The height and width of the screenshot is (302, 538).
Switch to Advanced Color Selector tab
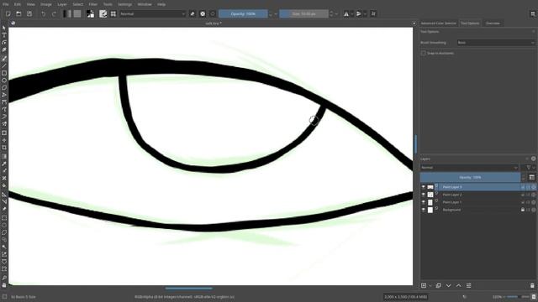click(x=439, y=23)
